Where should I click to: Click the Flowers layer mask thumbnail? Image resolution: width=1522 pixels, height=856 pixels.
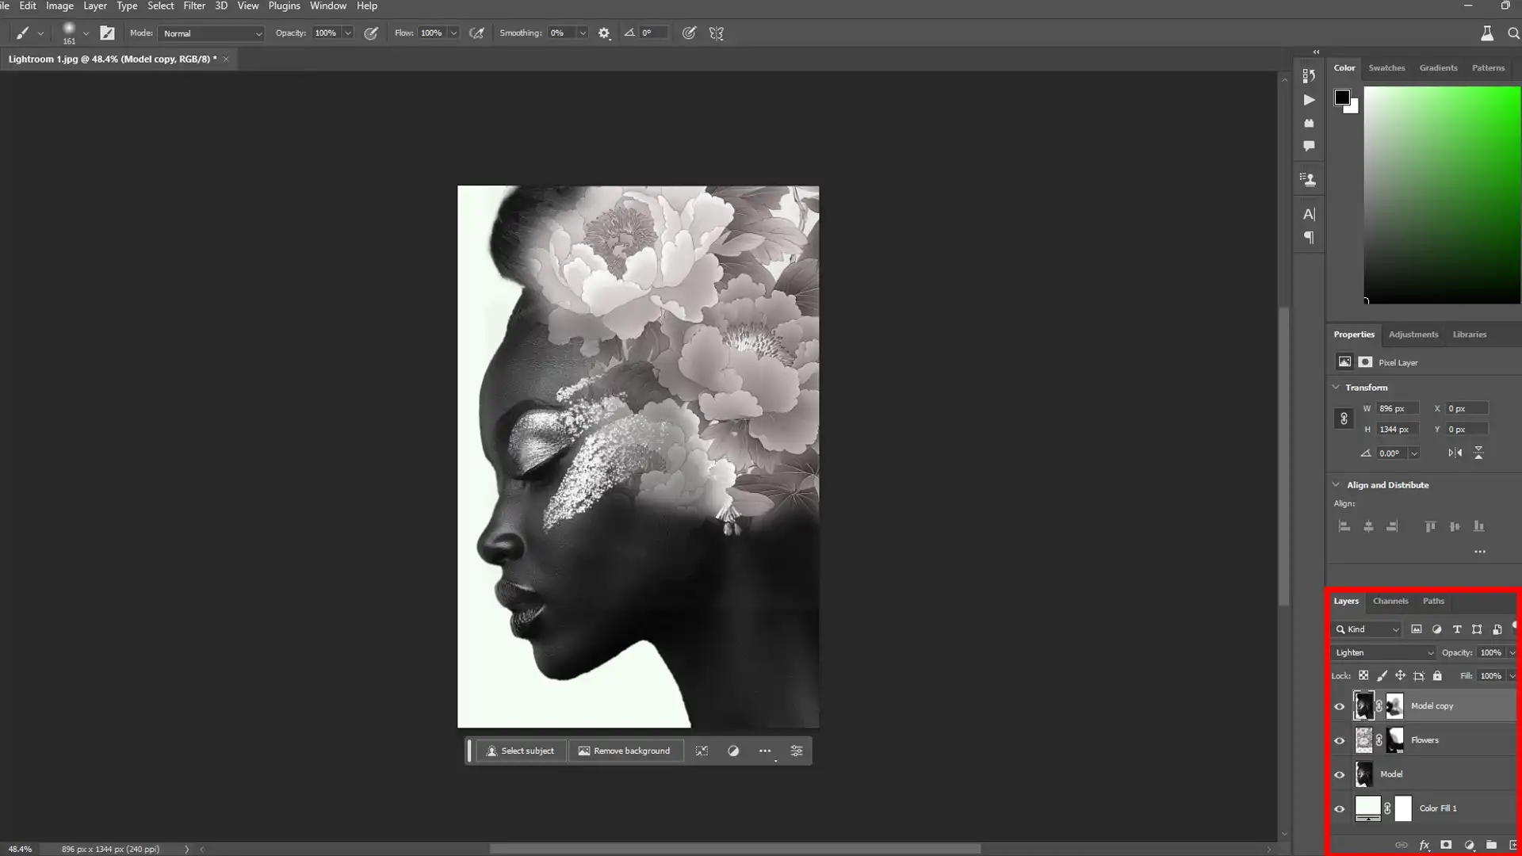pyautogui.click(x=1394, y=740)
